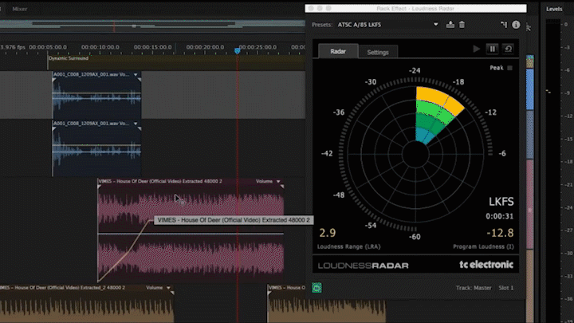Click the Track: Master label

click(x=474, y=288)
